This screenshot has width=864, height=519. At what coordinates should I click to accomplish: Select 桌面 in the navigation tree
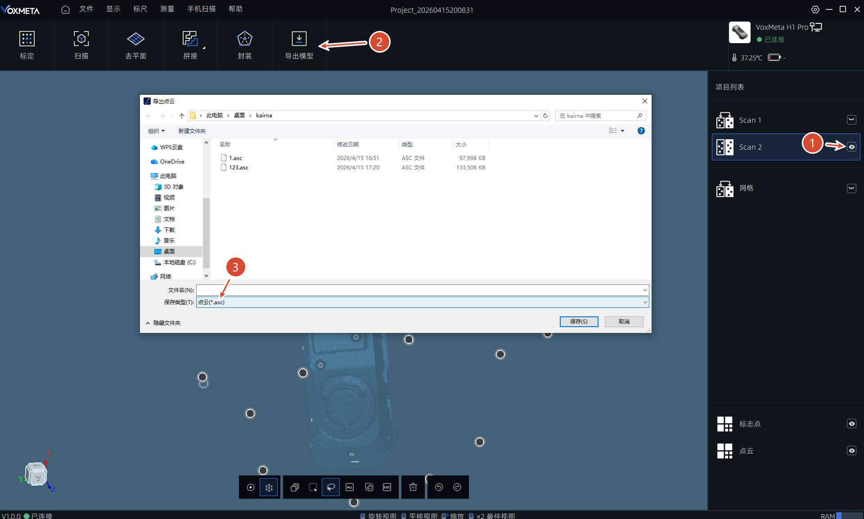point(169,251)
